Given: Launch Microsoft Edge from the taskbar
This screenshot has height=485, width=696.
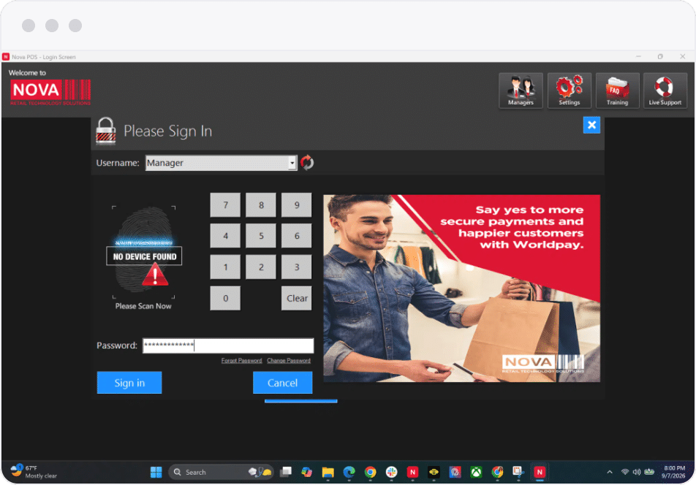Looking at the screenshot, I should tap(349, 472).
